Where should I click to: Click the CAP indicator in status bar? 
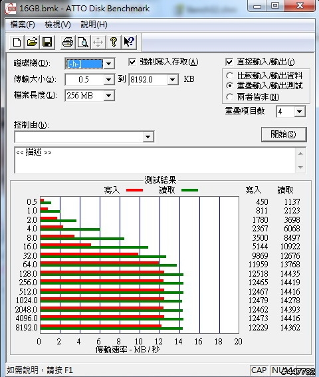coord(259,370)
